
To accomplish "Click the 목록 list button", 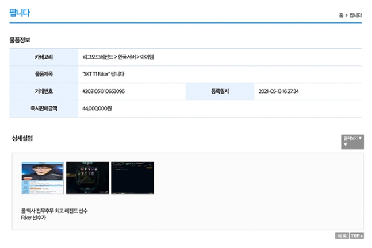I will pyautogui.click(x=342, y=236).
